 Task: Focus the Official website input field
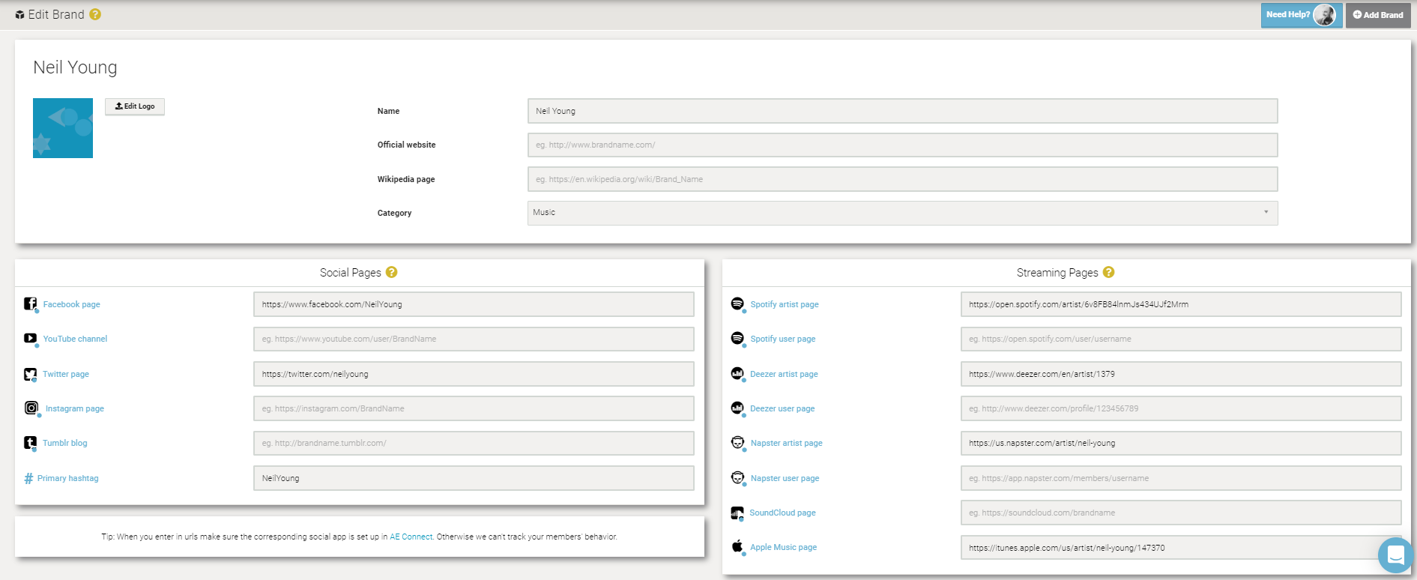pyautogui.click(x=902, y=145)
